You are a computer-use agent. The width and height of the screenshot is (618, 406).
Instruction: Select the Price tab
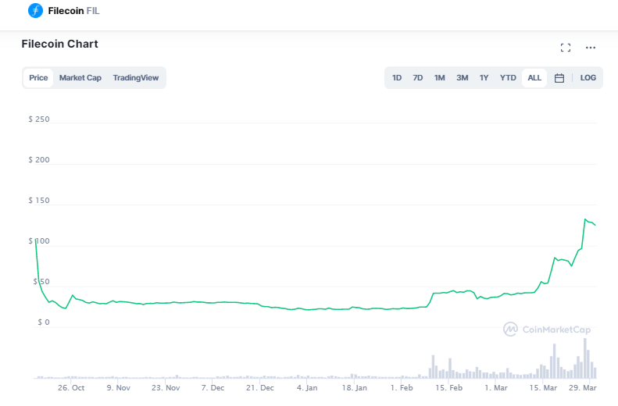pyautogui.click(x=38, y=77)
